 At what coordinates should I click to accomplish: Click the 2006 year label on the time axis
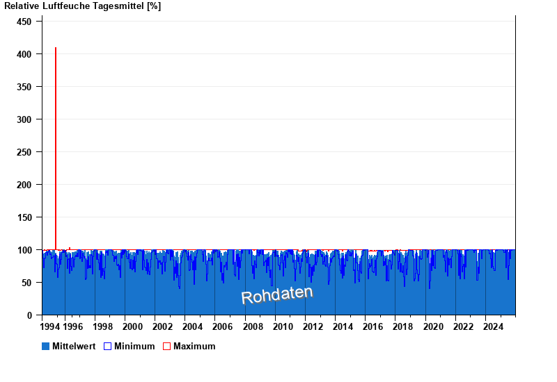(222, 326)
